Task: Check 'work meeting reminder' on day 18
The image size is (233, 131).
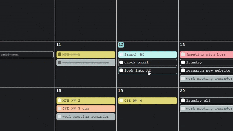Action: pos(60,117)
